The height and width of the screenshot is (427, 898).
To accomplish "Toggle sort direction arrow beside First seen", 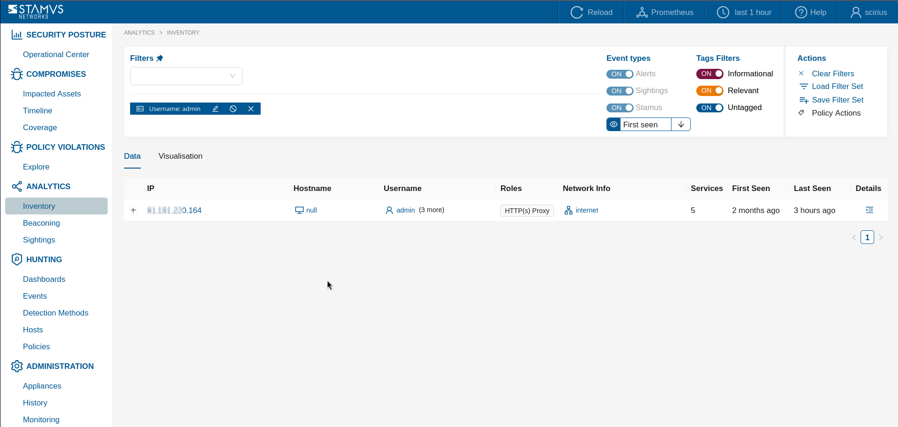I will point(681,125).
